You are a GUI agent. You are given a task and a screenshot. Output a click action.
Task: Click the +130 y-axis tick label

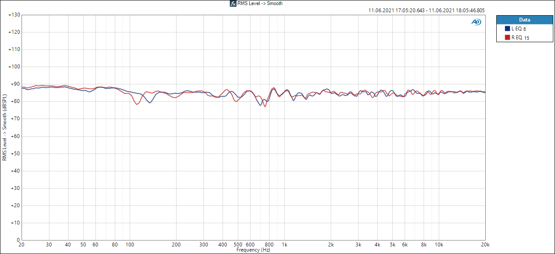(14, 15)
